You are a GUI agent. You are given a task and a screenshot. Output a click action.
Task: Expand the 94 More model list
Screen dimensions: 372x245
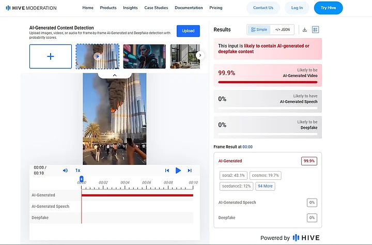[265, 186]
